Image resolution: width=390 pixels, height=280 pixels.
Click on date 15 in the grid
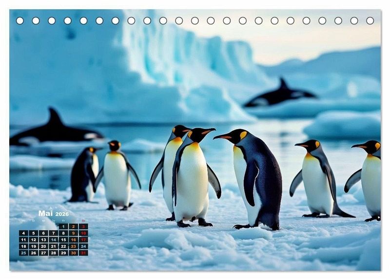63,240
